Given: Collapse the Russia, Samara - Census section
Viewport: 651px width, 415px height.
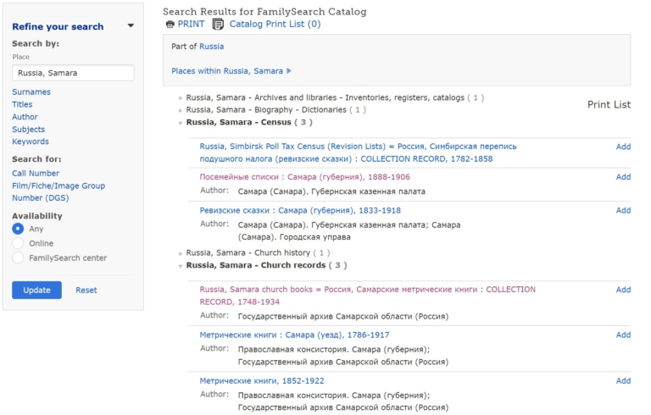Looking at the screenshot, I should coord(181,123).
